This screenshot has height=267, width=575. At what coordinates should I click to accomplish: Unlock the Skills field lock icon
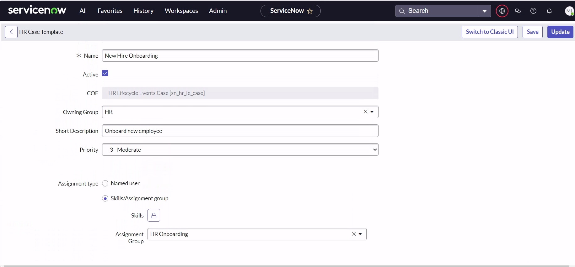tap(154, 215)
